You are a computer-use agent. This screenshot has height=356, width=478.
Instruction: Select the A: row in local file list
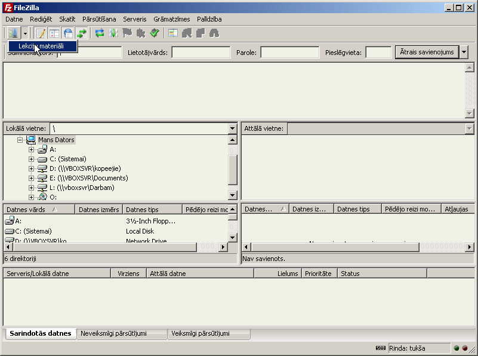[116, 221]
